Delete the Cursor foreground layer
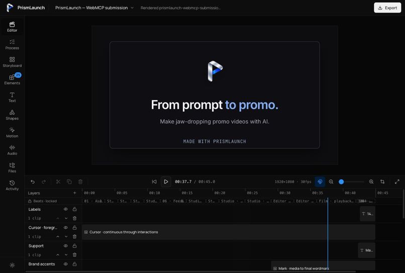405x273 pixels. click(75, 236)
